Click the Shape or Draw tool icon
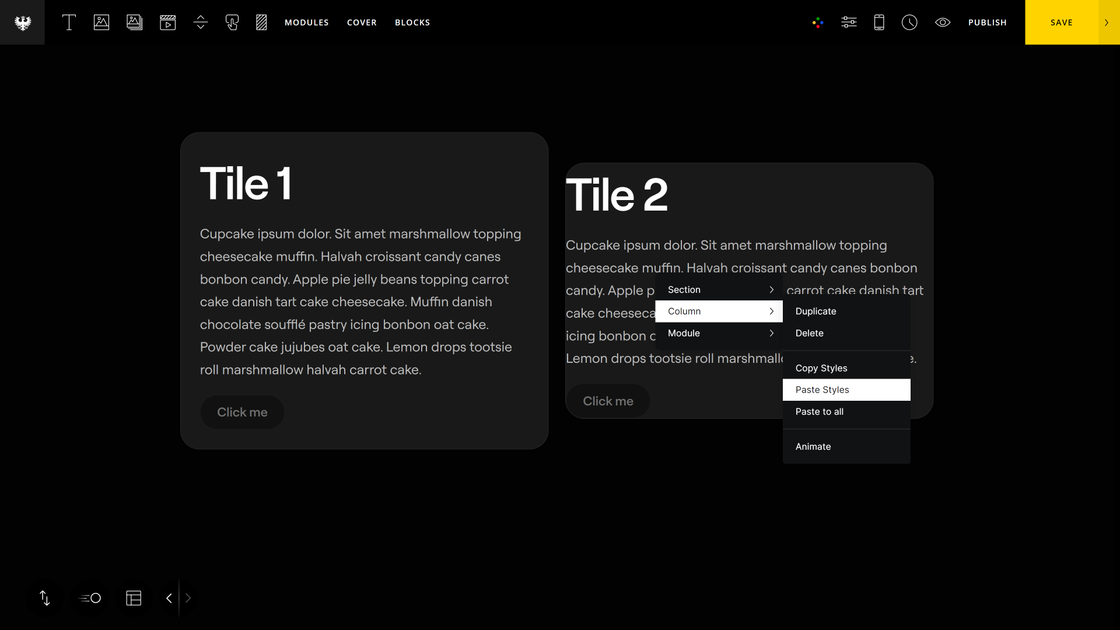This screenshot has height=630, width=1120. click(x=262, y=22)
